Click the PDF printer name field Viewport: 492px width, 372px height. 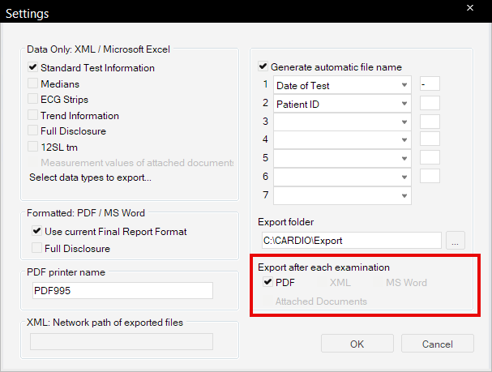point(122,291)
